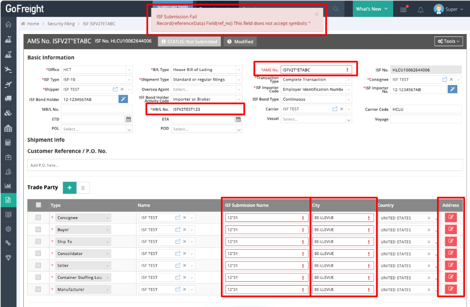Image resolution: width=470 pixels, height=307 pixels.
Task: Open the home icon in left sidebar
Action: tap(8, 25)
